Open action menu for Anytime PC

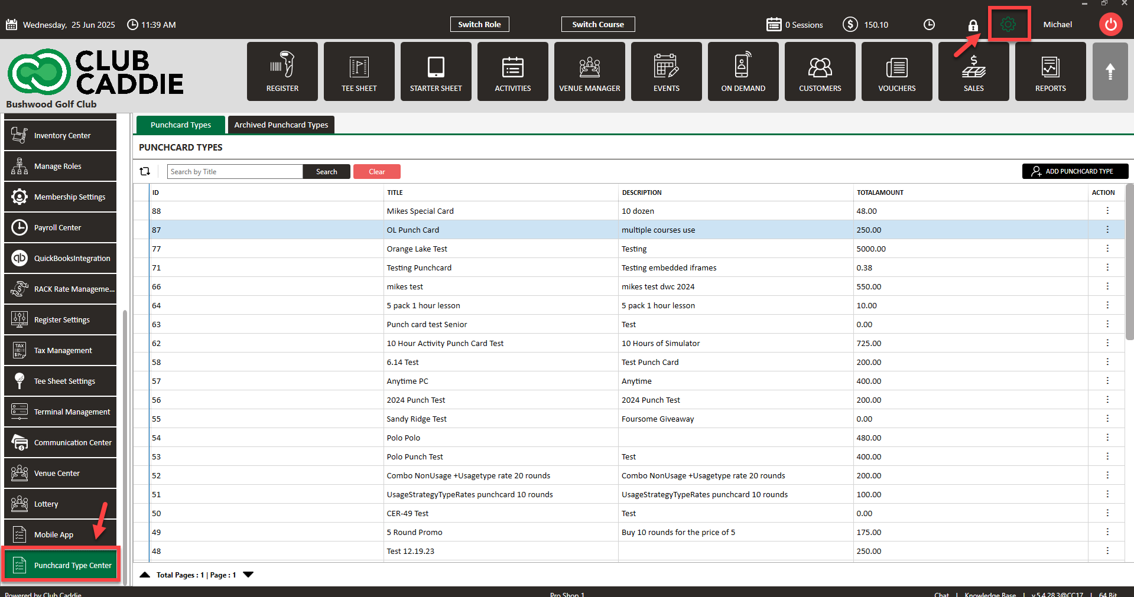(1107, 381)
